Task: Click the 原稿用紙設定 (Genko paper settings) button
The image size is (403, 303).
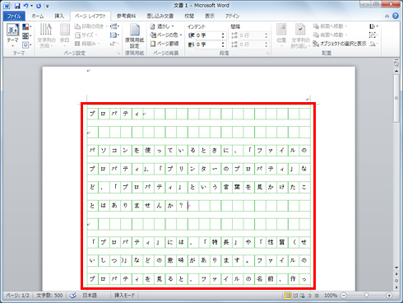Action: 134,35
